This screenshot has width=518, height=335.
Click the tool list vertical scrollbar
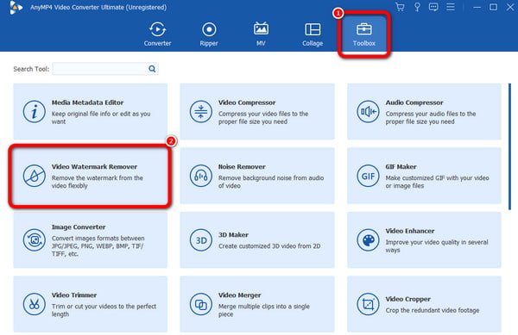tap(509, 146)
